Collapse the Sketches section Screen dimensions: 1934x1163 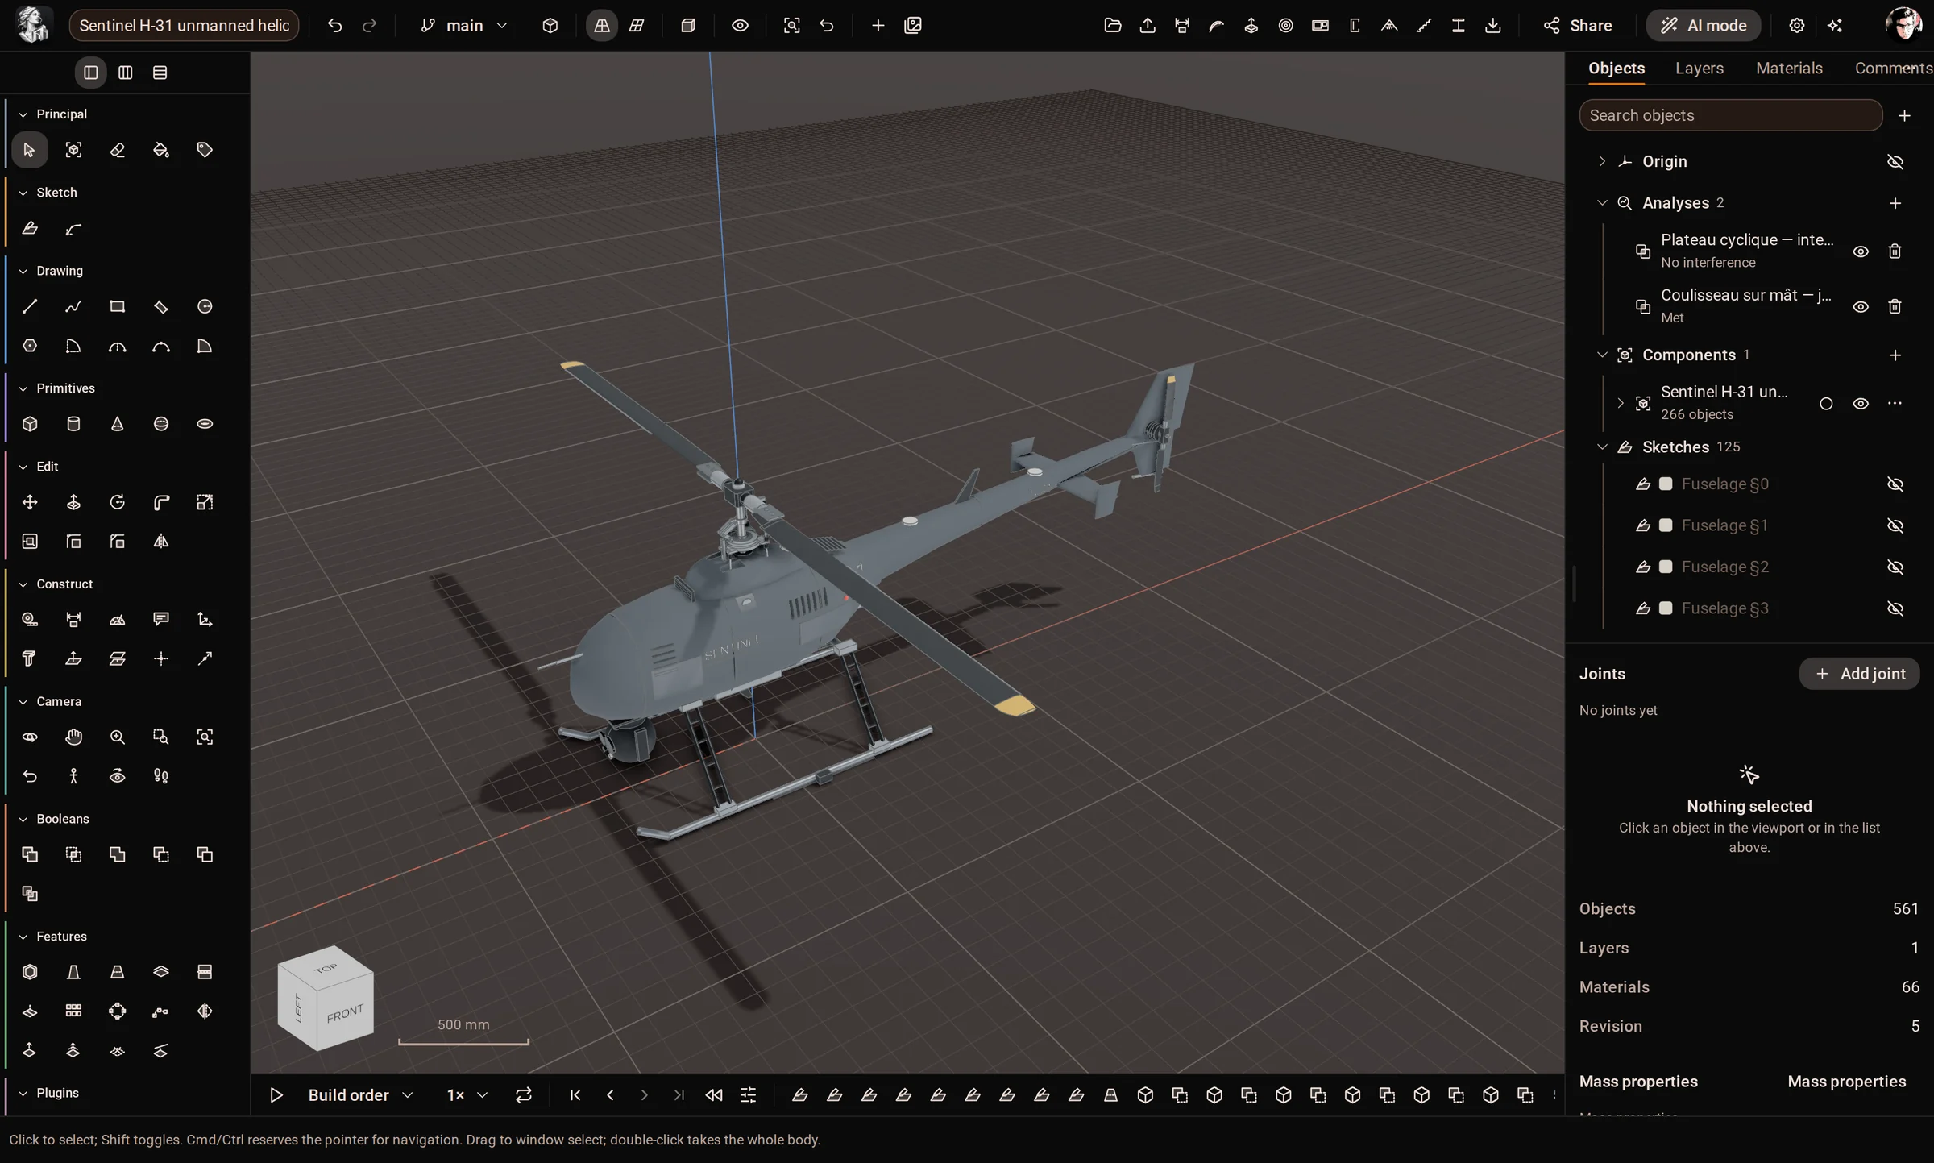pos(1602,447)
